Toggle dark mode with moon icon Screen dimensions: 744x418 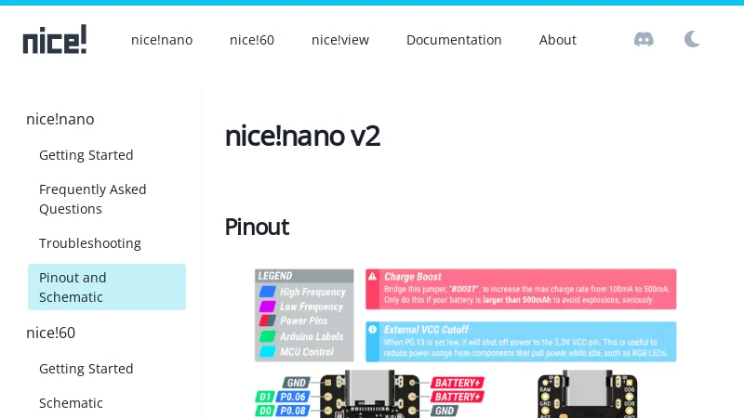pyautogui.click(x=692, y=39)
